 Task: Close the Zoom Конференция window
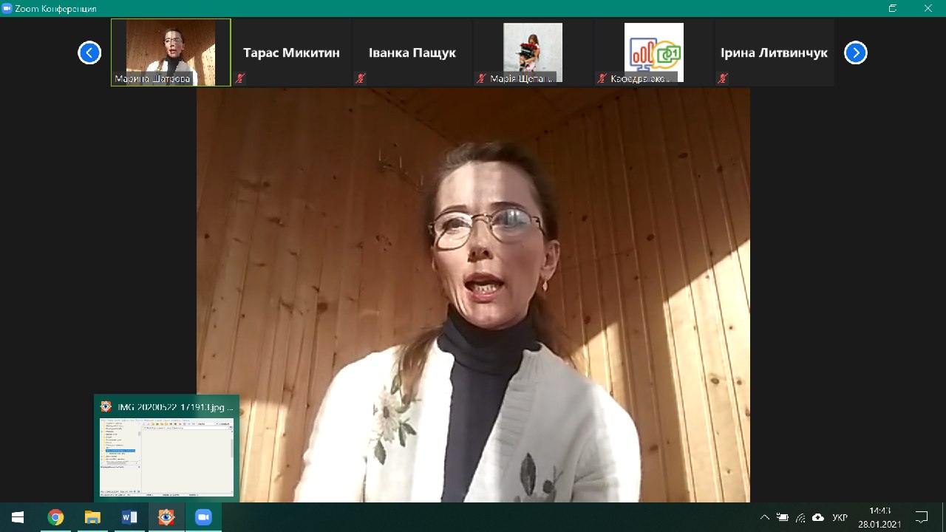pos(928,8)
